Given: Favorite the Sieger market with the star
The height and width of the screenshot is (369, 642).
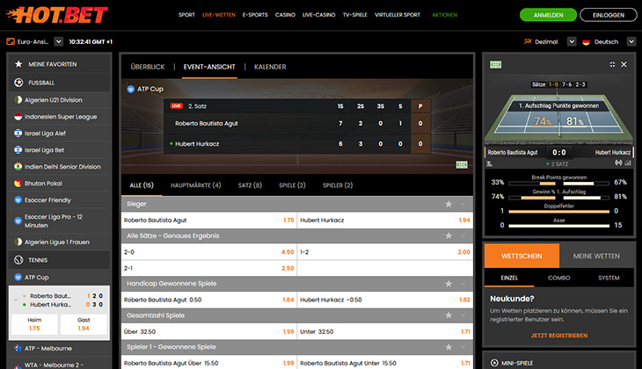Looking at the screenshot, I should pos(449,204).
